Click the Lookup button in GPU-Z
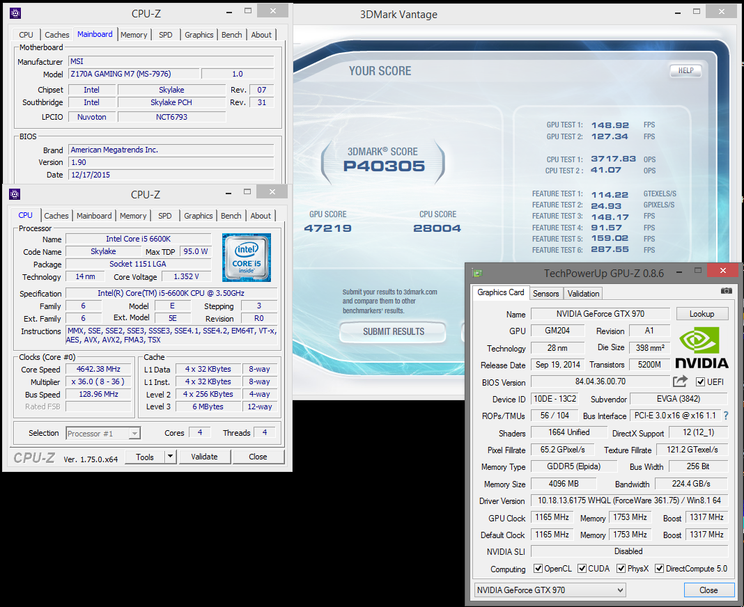Image resolution: width=744 pixels, height=607 pixels. pos(702,314)
